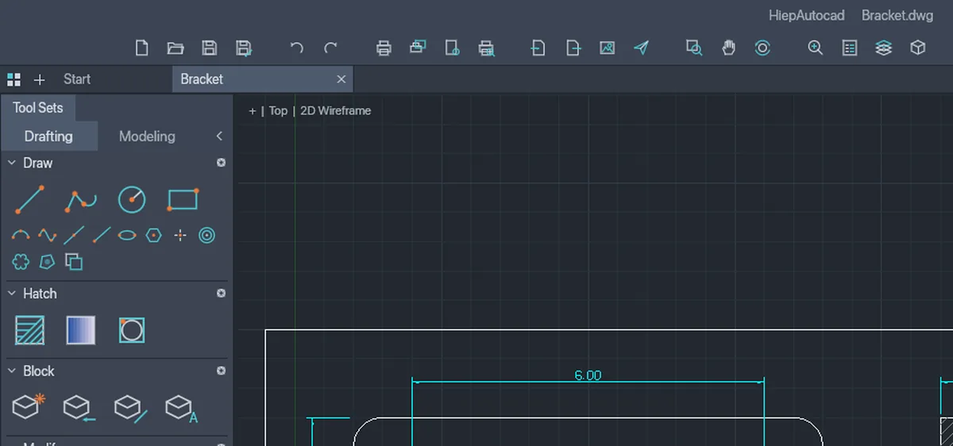Viewport: 953px width, 446px height.
Task: Select the Gradient fill tool
Action: pos(81,330)
